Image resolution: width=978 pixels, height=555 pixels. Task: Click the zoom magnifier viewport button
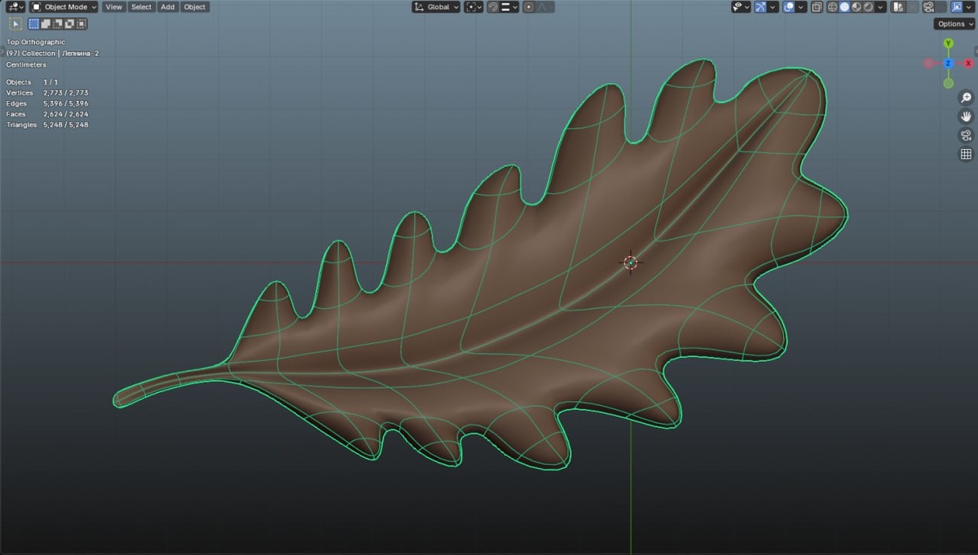[966, 98]
